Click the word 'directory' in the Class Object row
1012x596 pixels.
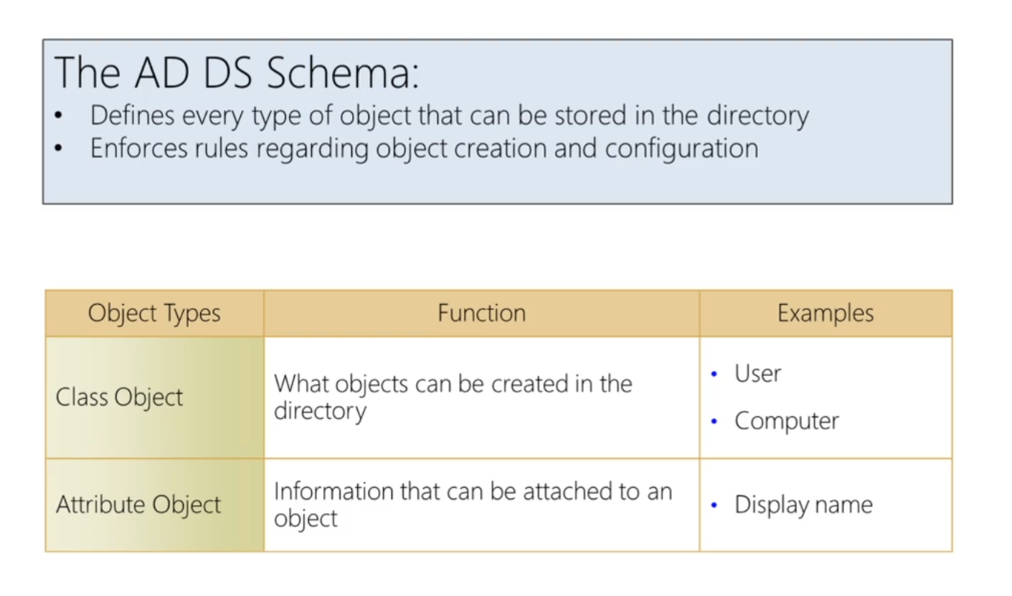pyautogui.click(x=320, y=411)
